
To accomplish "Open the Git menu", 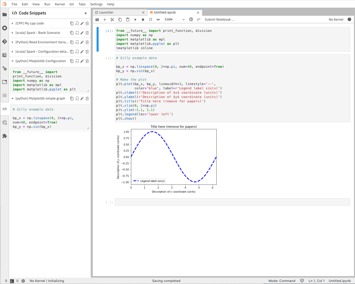I will pyautogui.click(x=72, y=4).
